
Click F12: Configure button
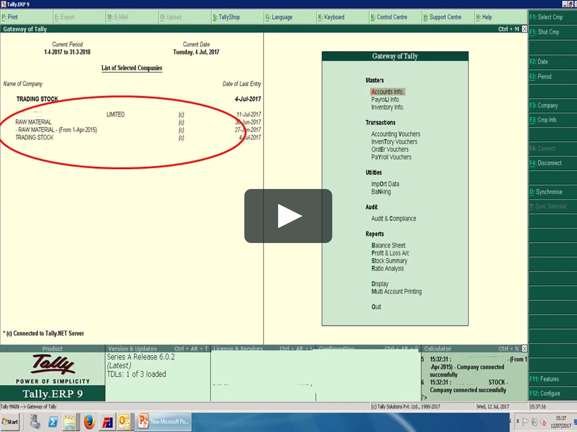(x=553, y=393)
